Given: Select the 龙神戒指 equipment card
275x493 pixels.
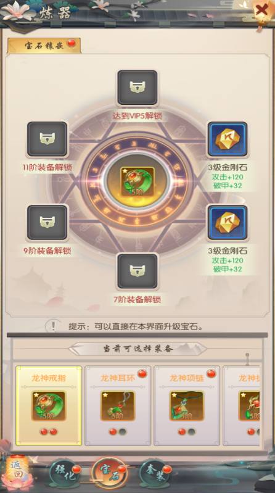Looking at the screenshot, I should click(x=49, y=405).
